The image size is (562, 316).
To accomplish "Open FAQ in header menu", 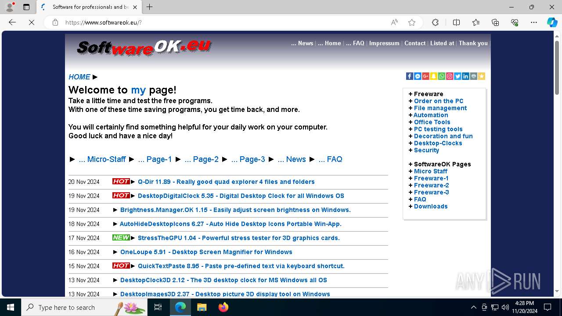I will pos(355,43).
